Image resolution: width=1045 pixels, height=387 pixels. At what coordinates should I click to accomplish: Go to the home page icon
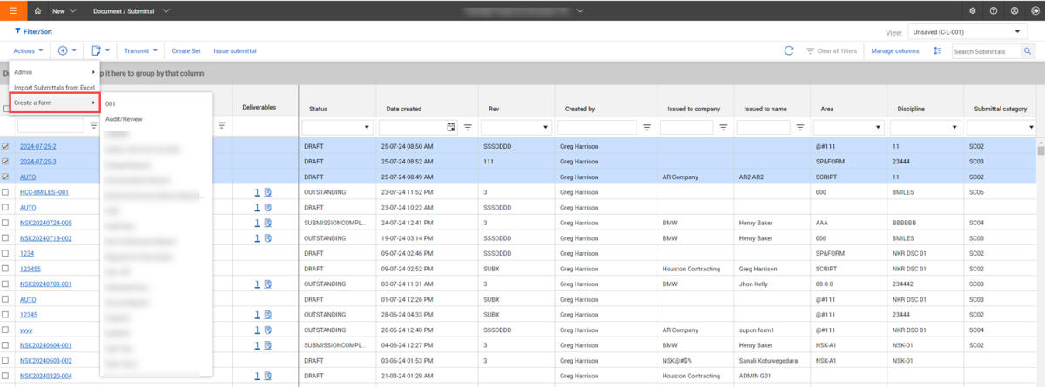point(37,10)
